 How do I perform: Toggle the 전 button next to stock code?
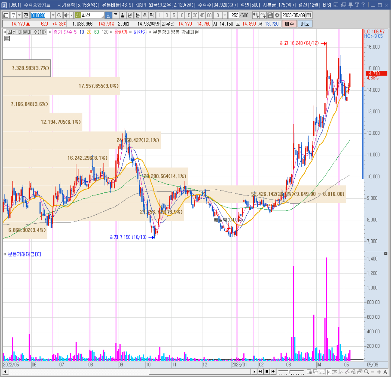(x=26, y=15)
